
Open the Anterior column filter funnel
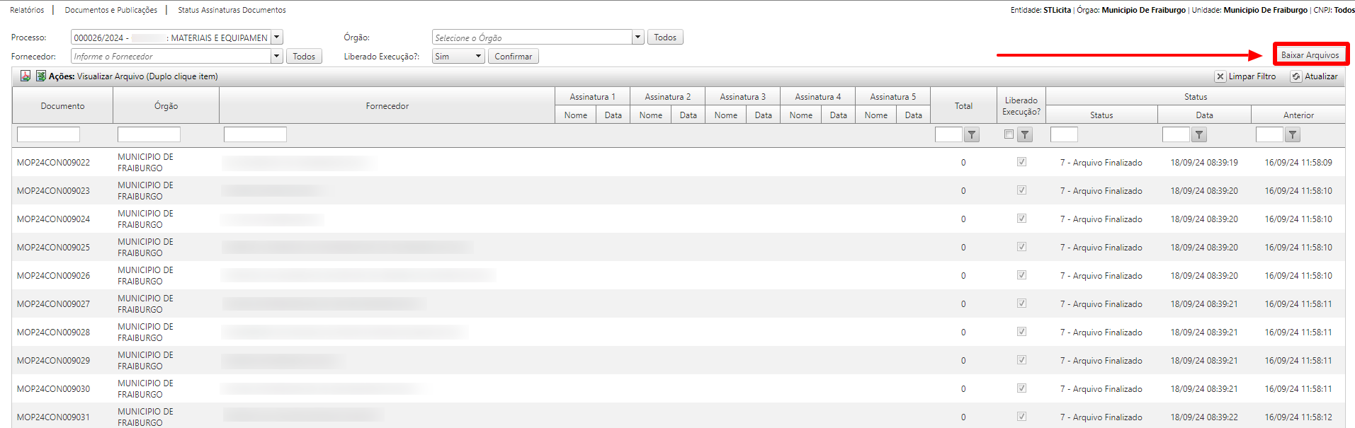click(1292, 135)
